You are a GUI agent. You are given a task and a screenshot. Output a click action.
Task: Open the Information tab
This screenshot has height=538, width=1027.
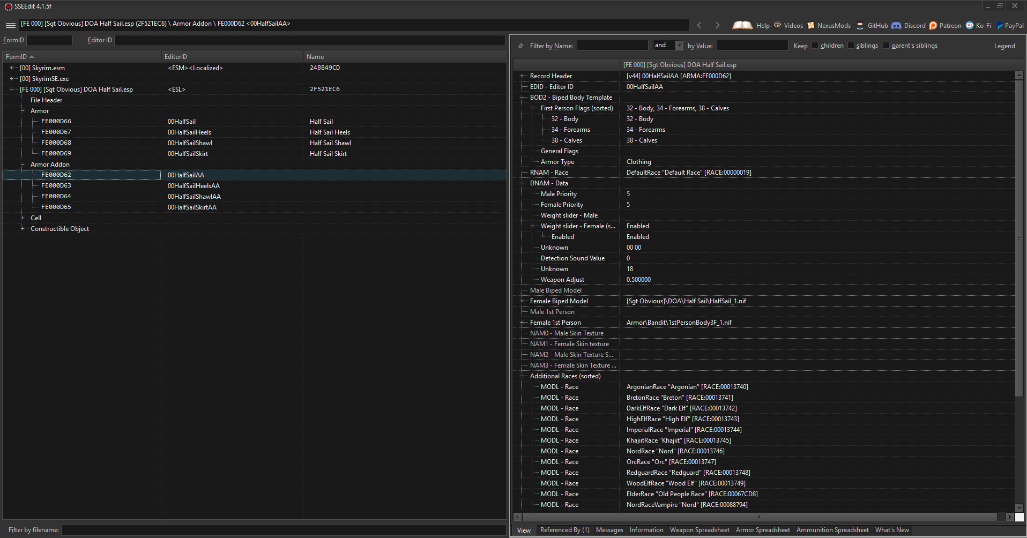coord(646,530)
